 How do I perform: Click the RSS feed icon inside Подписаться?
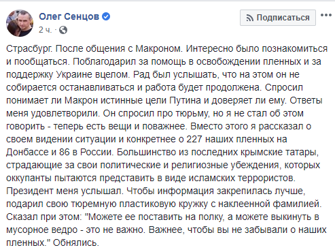click(x=250, y=18)
